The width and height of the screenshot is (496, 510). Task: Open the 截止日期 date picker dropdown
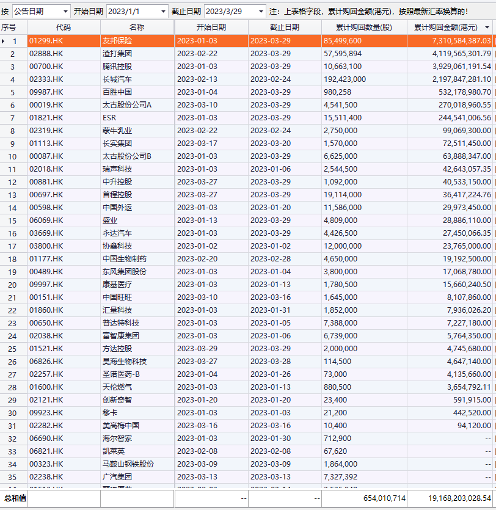[x=261, y=12]
